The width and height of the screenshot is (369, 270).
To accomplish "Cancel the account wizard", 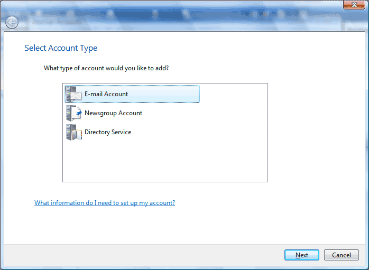I will pyautogui.click(x=341, y=255).
